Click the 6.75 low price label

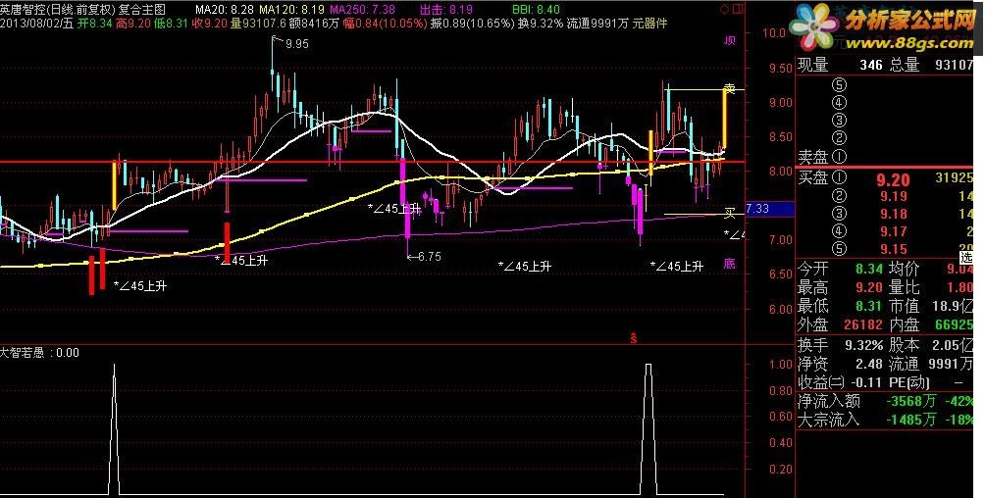point(429,256)
